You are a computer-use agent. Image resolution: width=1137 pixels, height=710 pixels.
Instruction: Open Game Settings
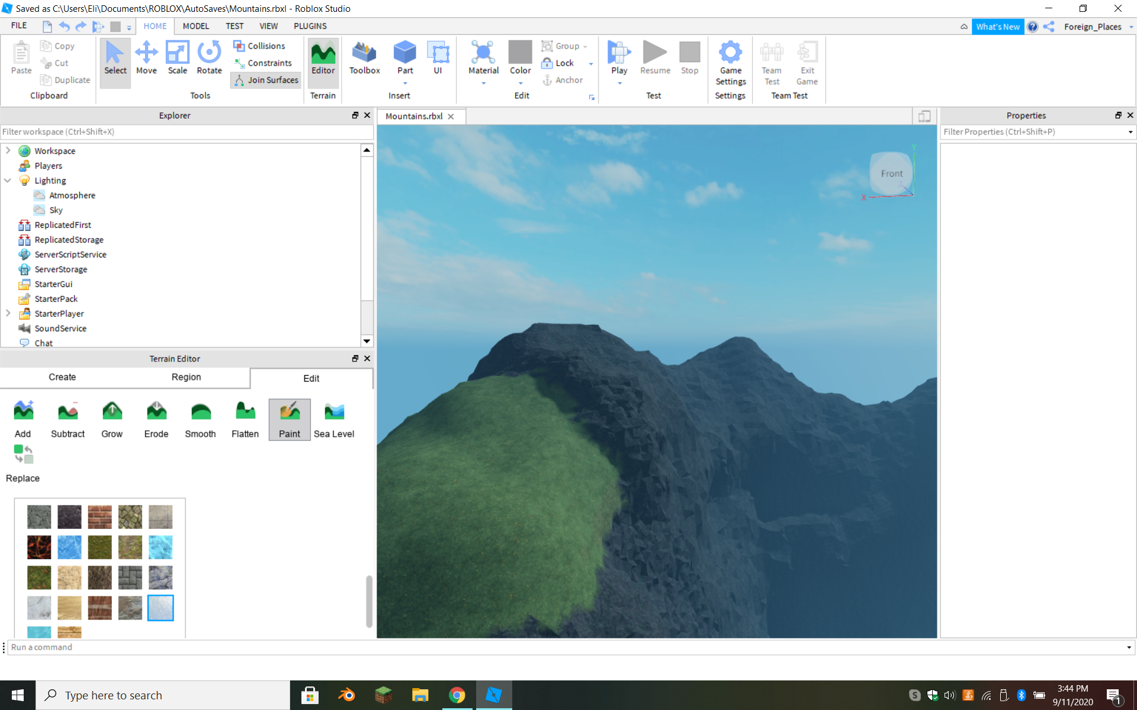click(730, 63)
